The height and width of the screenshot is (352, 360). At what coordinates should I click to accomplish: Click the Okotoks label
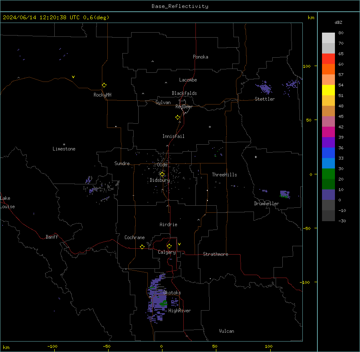tap(172, 293)
